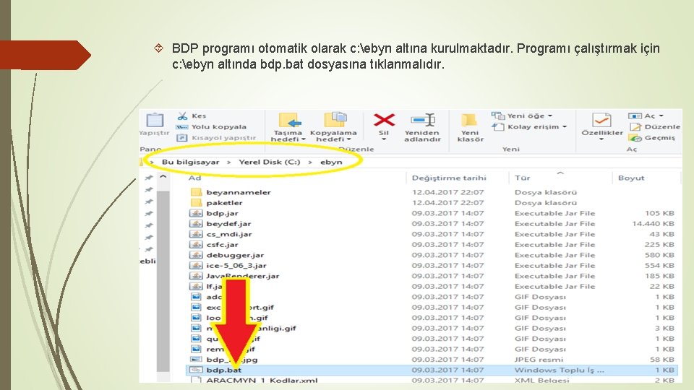Click the Yapıştır (paste) clipboard icon
Viewport: 694px width, 390px height.
[x=155, y=120]
